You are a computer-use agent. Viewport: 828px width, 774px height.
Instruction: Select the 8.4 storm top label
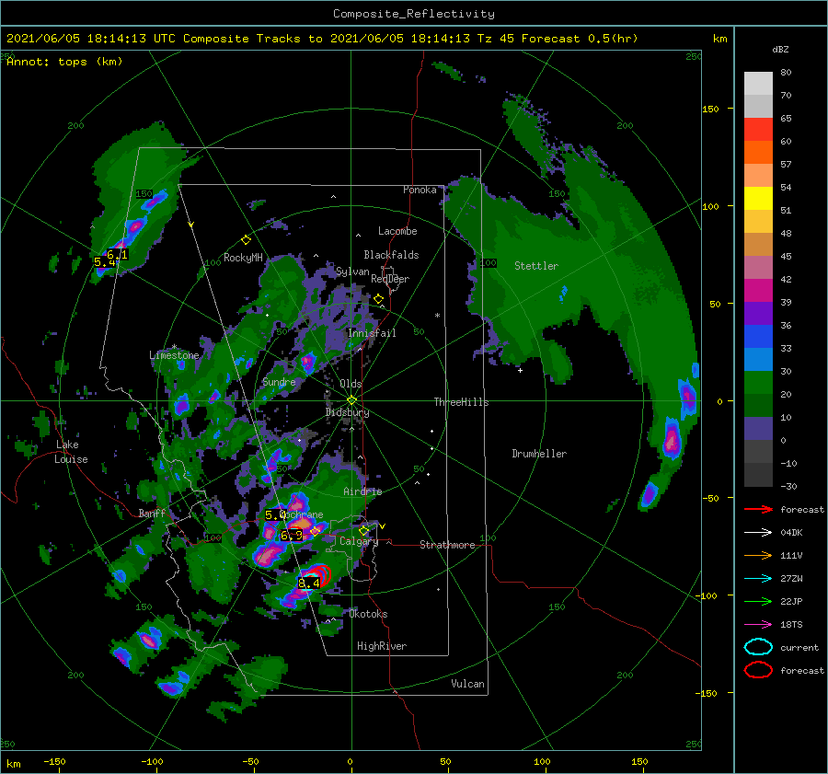pyautogui.click(x=309, y=583)
